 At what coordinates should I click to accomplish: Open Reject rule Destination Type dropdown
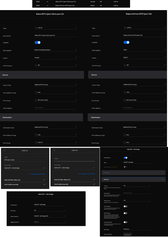[145, 127]
